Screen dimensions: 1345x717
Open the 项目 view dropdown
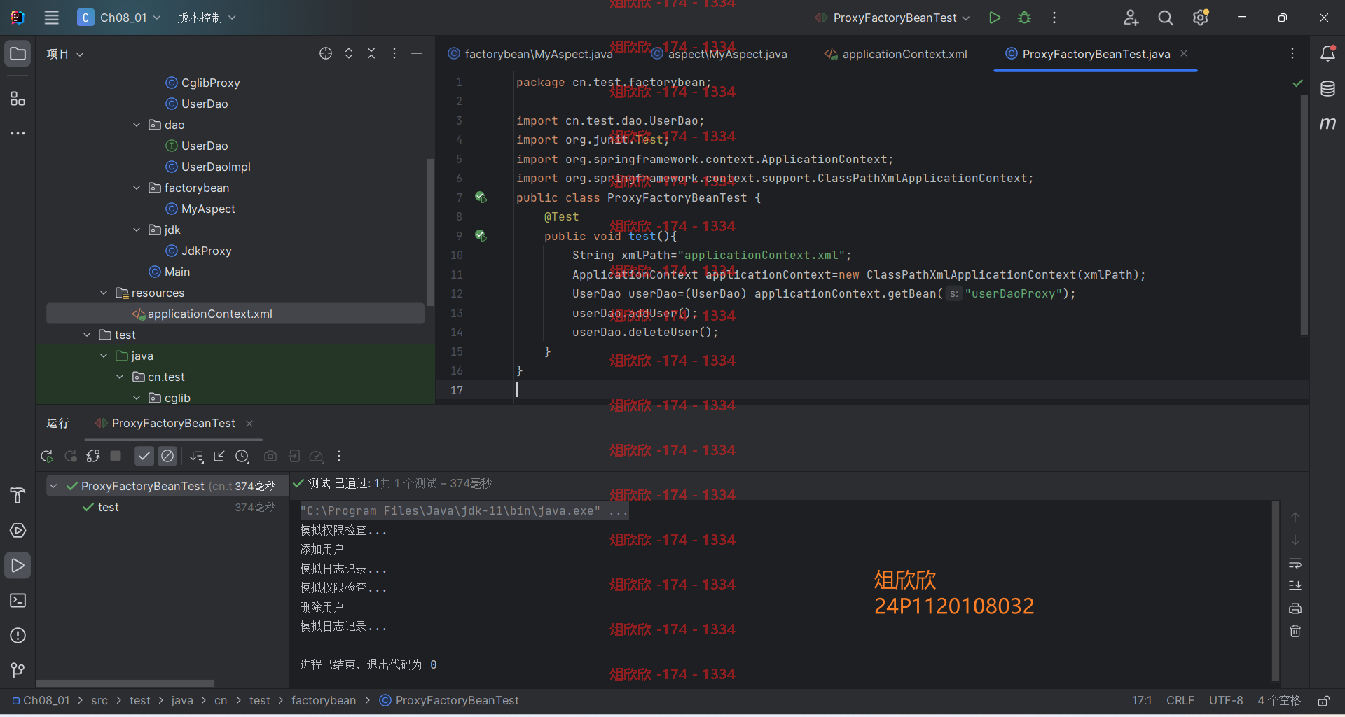(x=65, y=54)
